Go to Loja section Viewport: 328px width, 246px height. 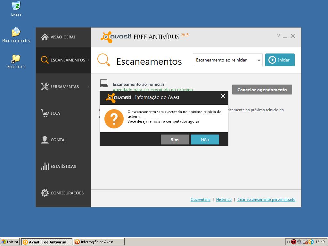63,113
